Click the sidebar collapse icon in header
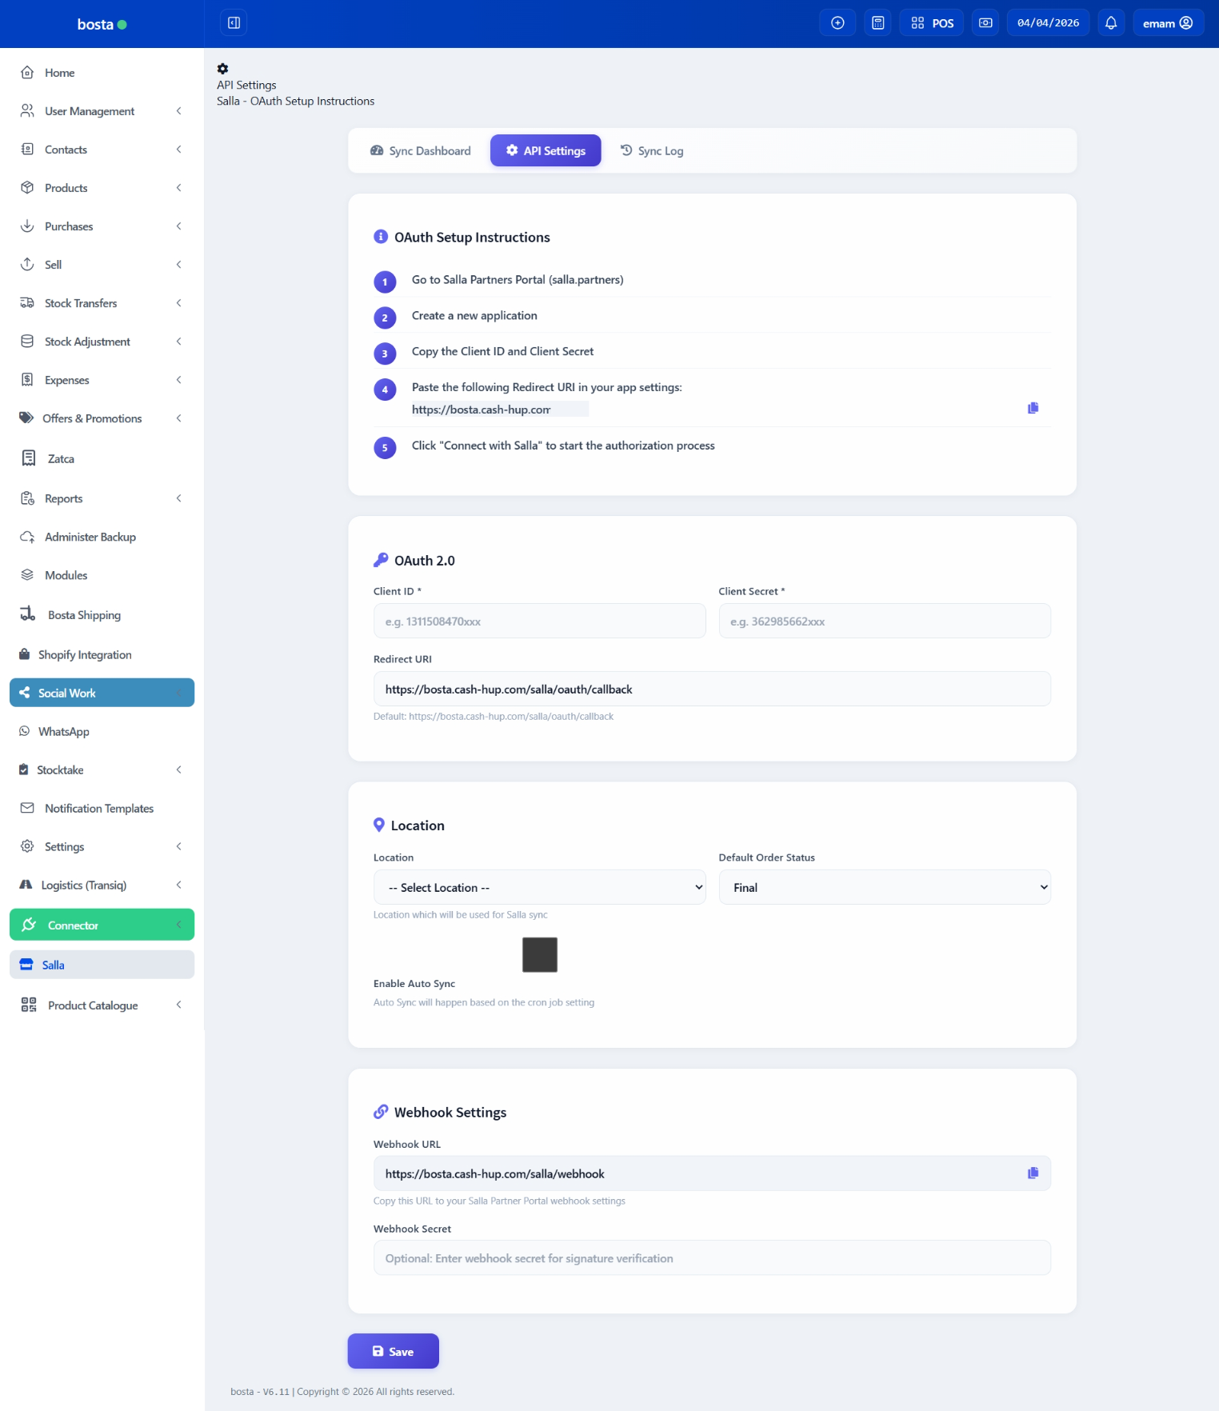1219x1411 pixels. [x=234, y=23]
